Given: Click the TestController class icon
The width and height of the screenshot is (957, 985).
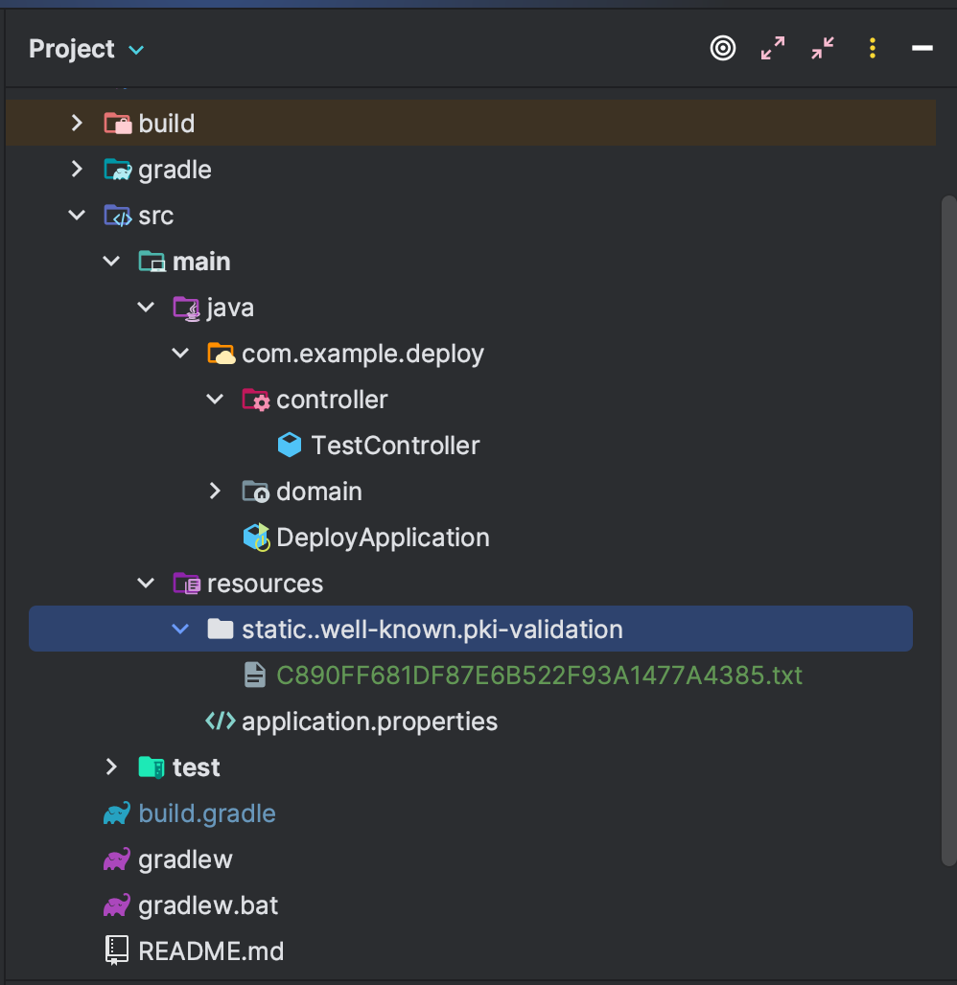Looking at the screenshot, I should pos(290,446).
